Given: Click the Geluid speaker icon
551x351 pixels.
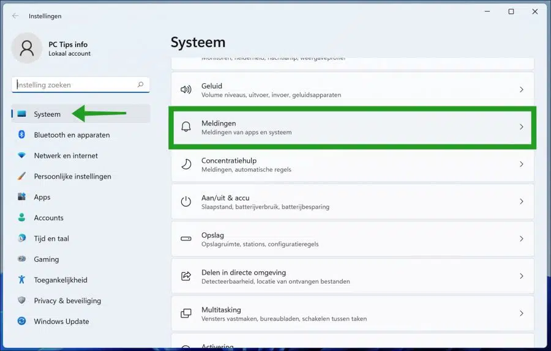Looking at the screenshot, I should (186, 89).
